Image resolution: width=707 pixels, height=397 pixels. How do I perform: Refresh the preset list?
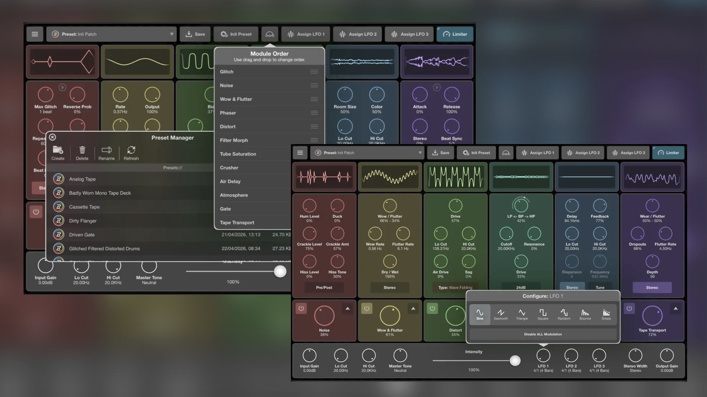[x=131, y=153]
